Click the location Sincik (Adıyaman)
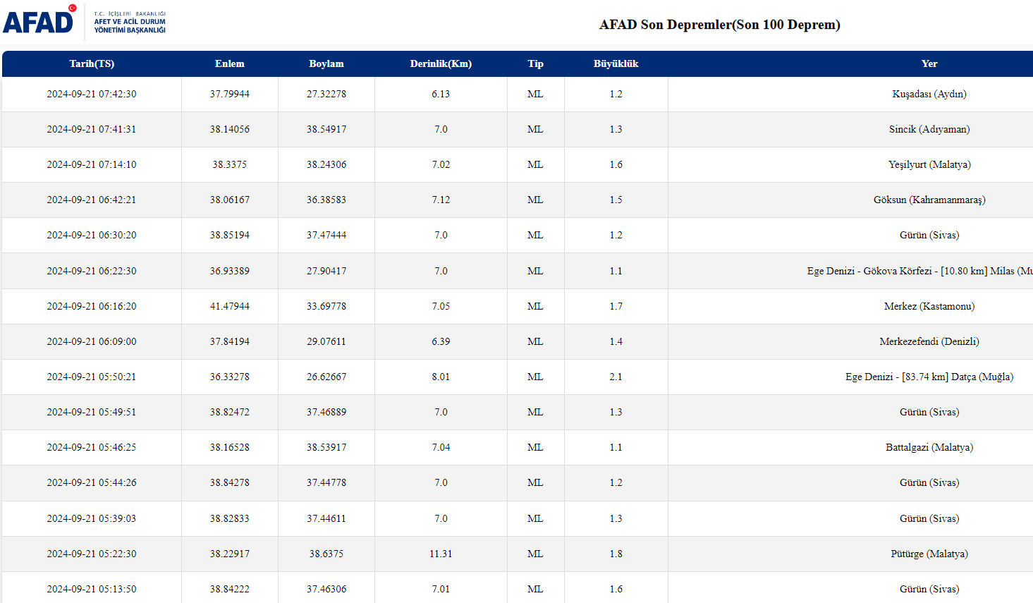Screen dimensions: 1033x603 coord(929,129)
